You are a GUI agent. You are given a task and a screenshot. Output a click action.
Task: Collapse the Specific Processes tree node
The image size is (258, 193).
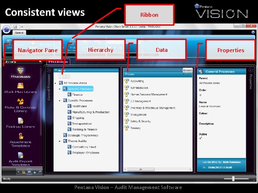tap(59, 100)
